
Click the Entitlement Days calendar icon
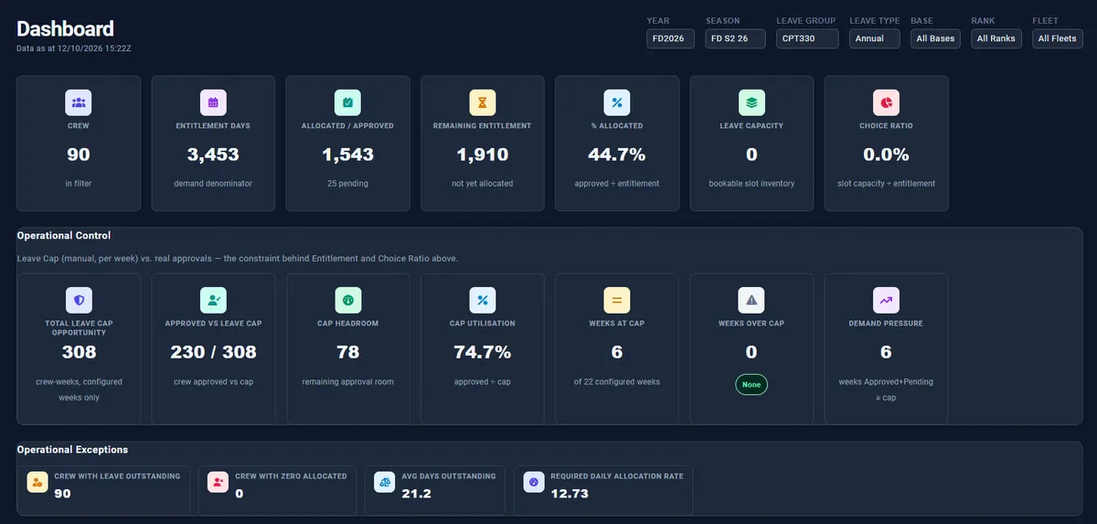point(213,102)
